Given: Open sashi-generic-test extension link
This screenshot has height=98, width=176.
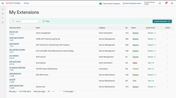Looking at the screenshot, I should click(16, 85).
